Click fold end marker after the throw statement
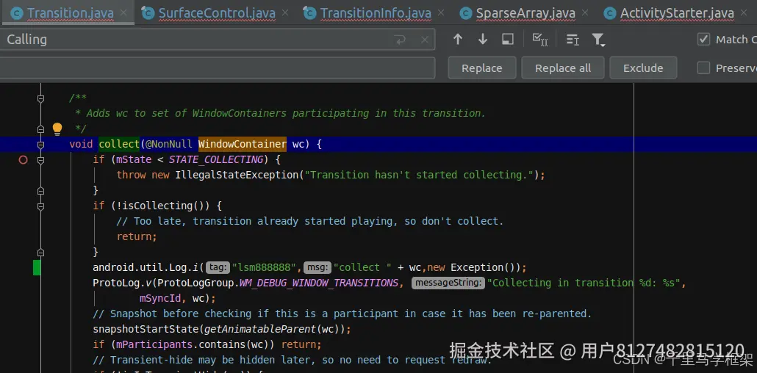This screenshot has height=373, width=757. tap(40, 191)
